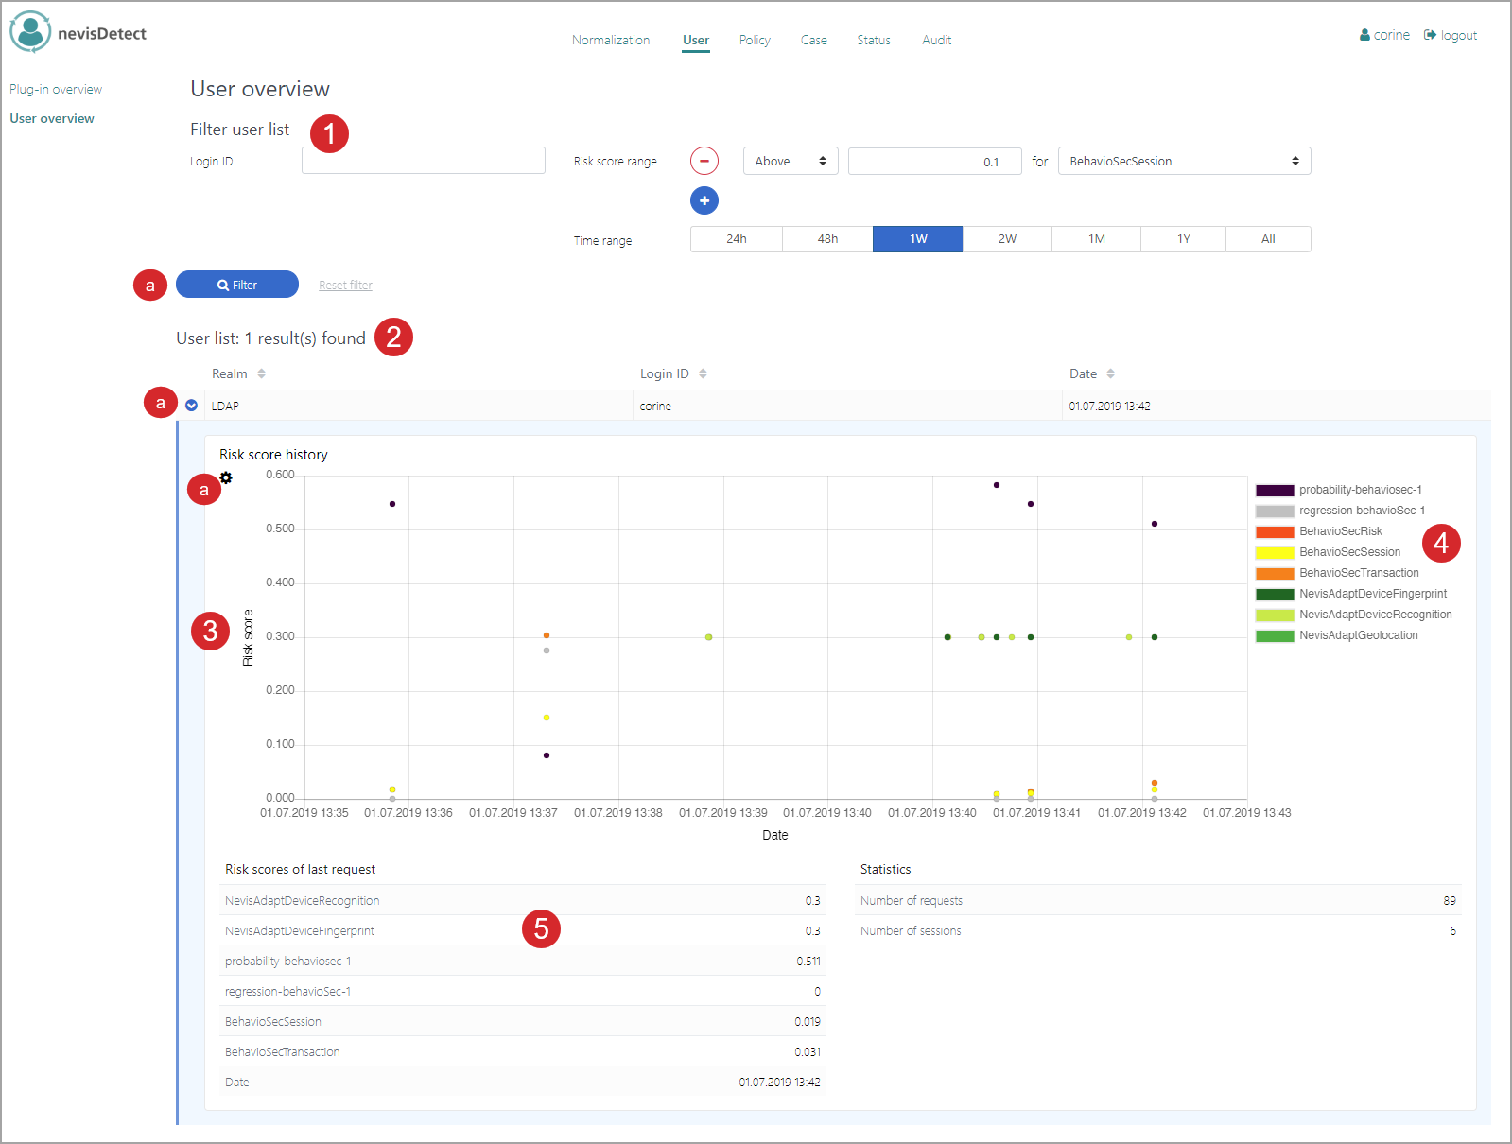
Task: Toggle BehavioSecSession legend swatch
Action: tap(1275, 552)
